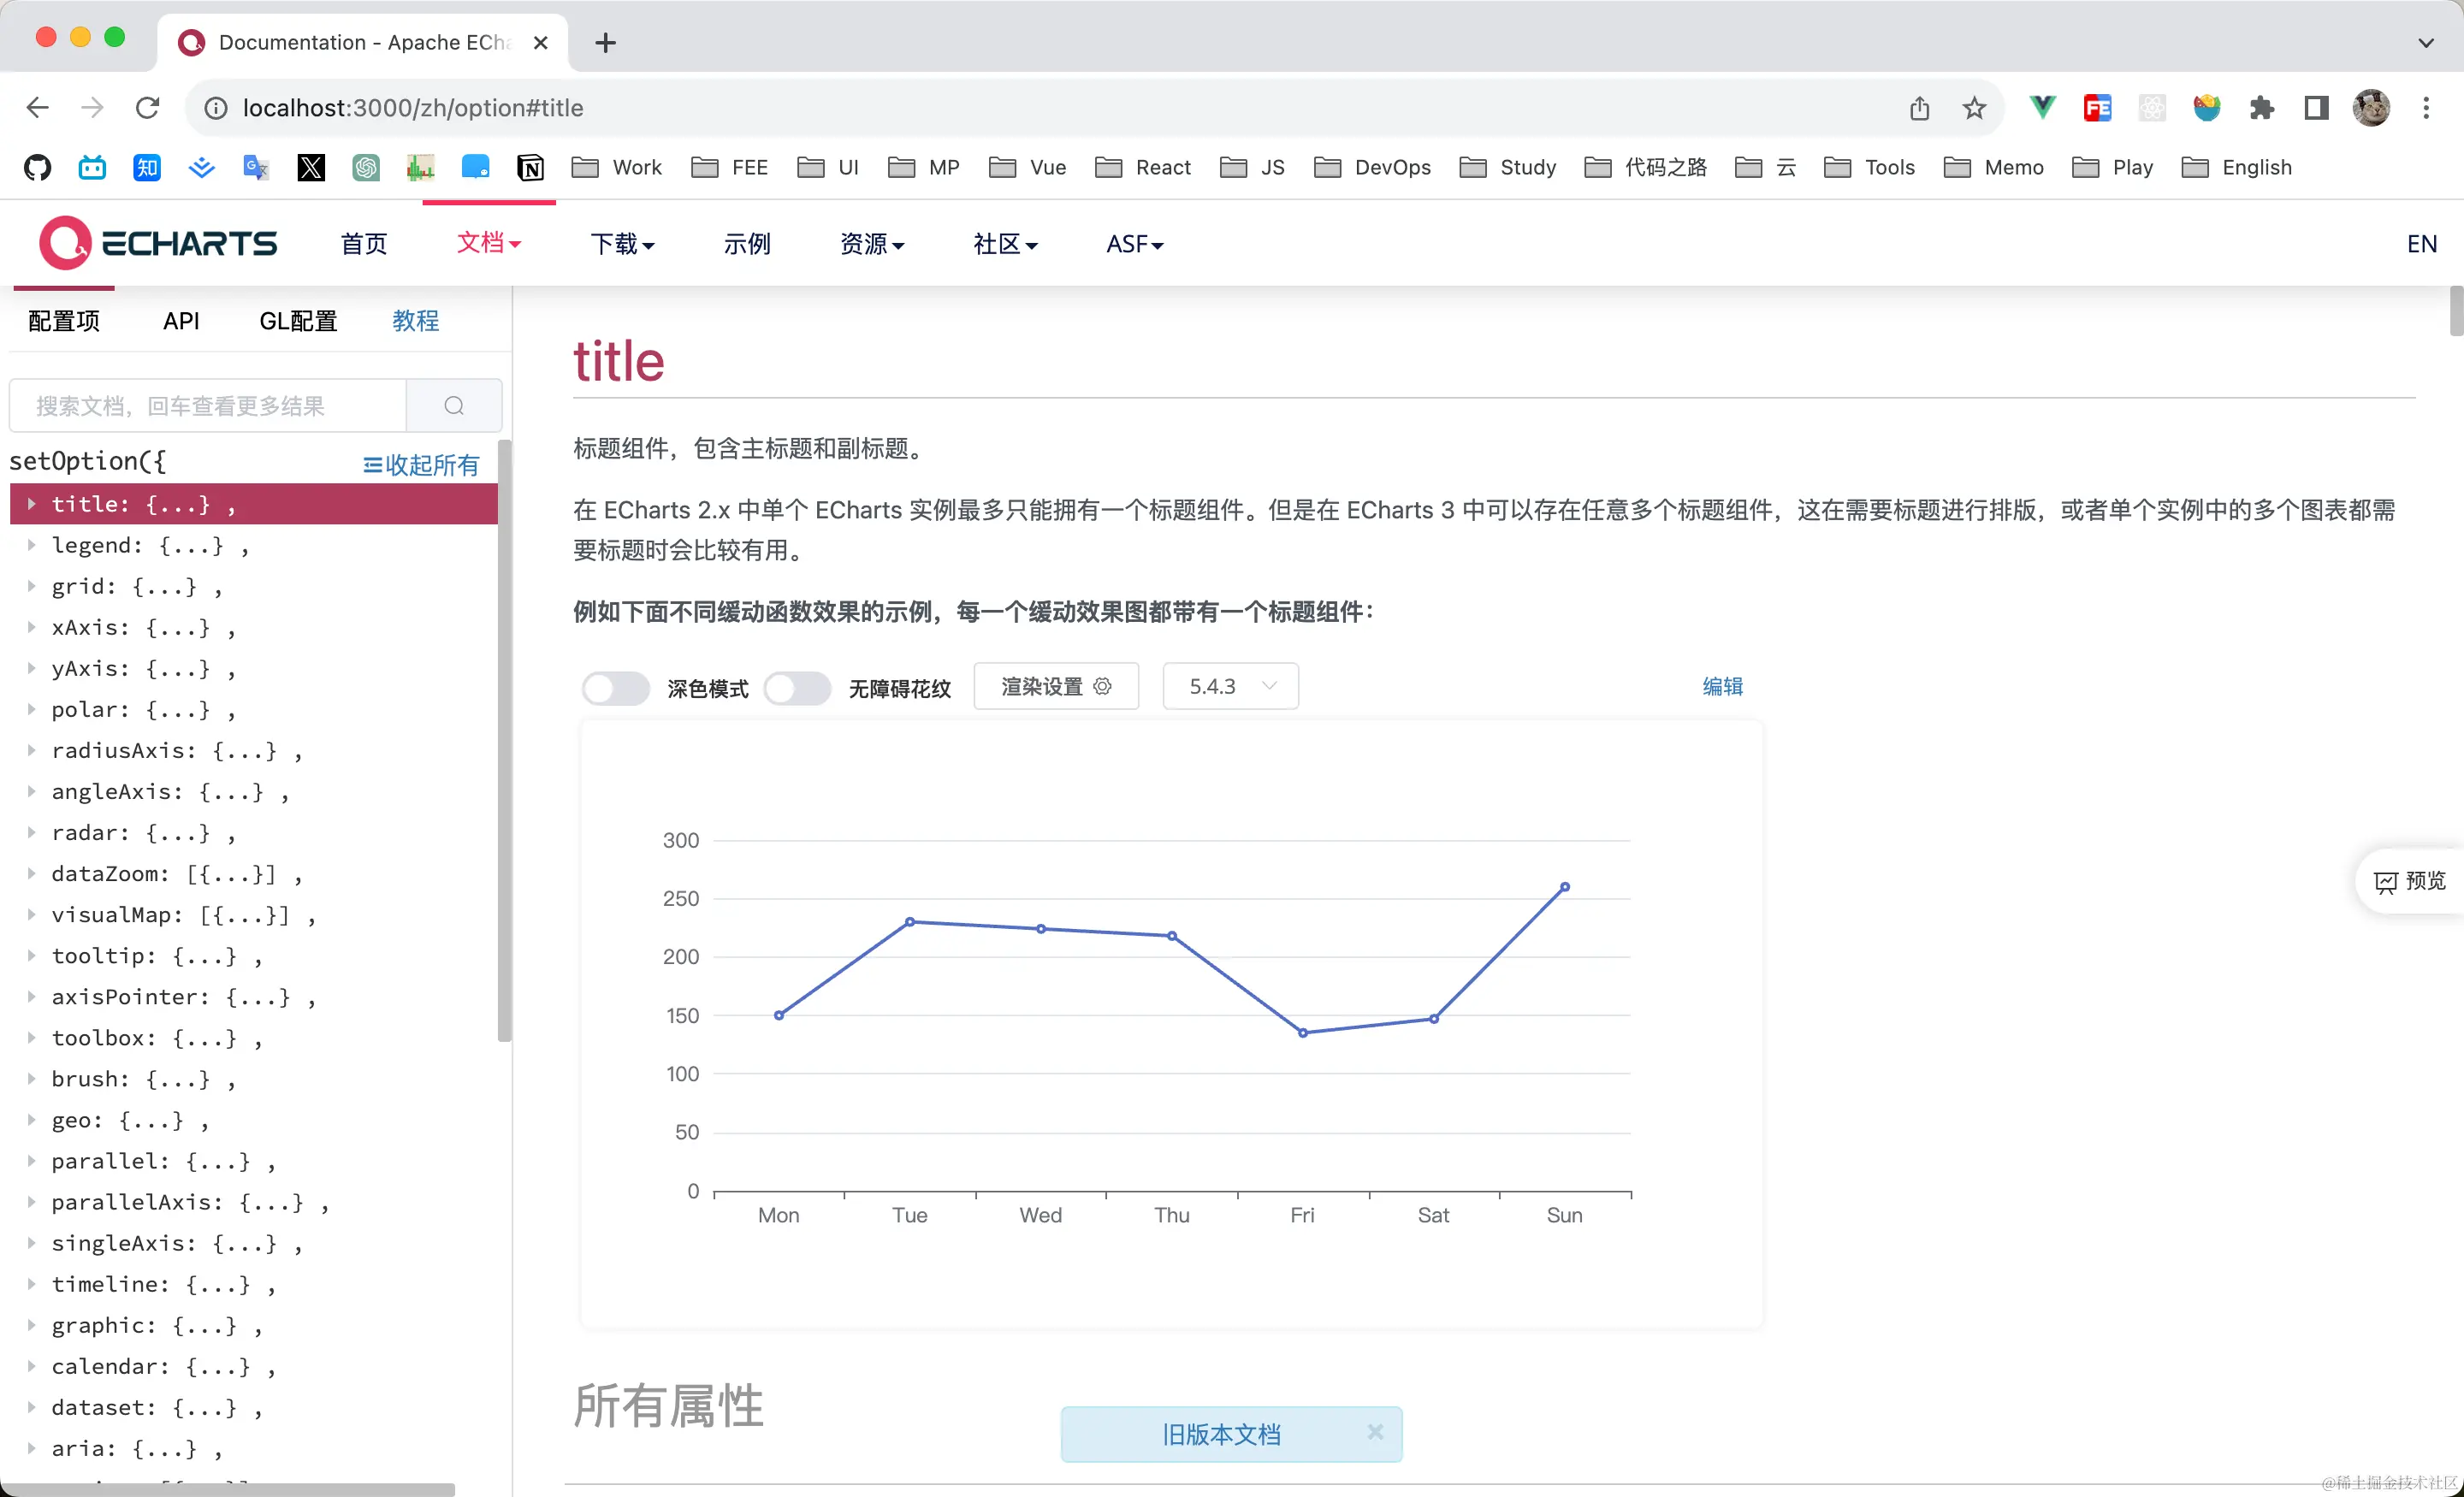Bookmark this page with the star icon

1974,108
